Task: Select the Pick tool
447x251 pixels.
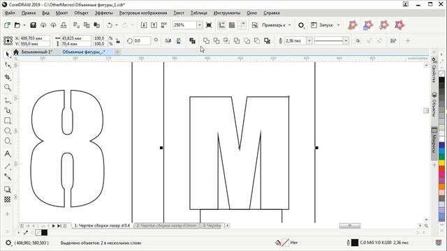Action: [x=8, y=54]
